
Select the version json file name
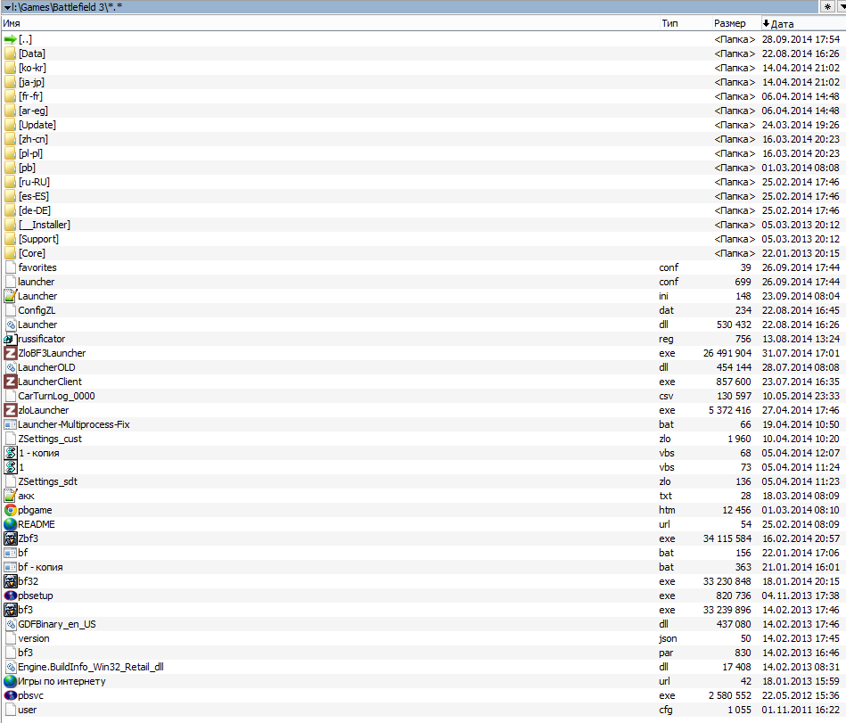coord(34,638)
